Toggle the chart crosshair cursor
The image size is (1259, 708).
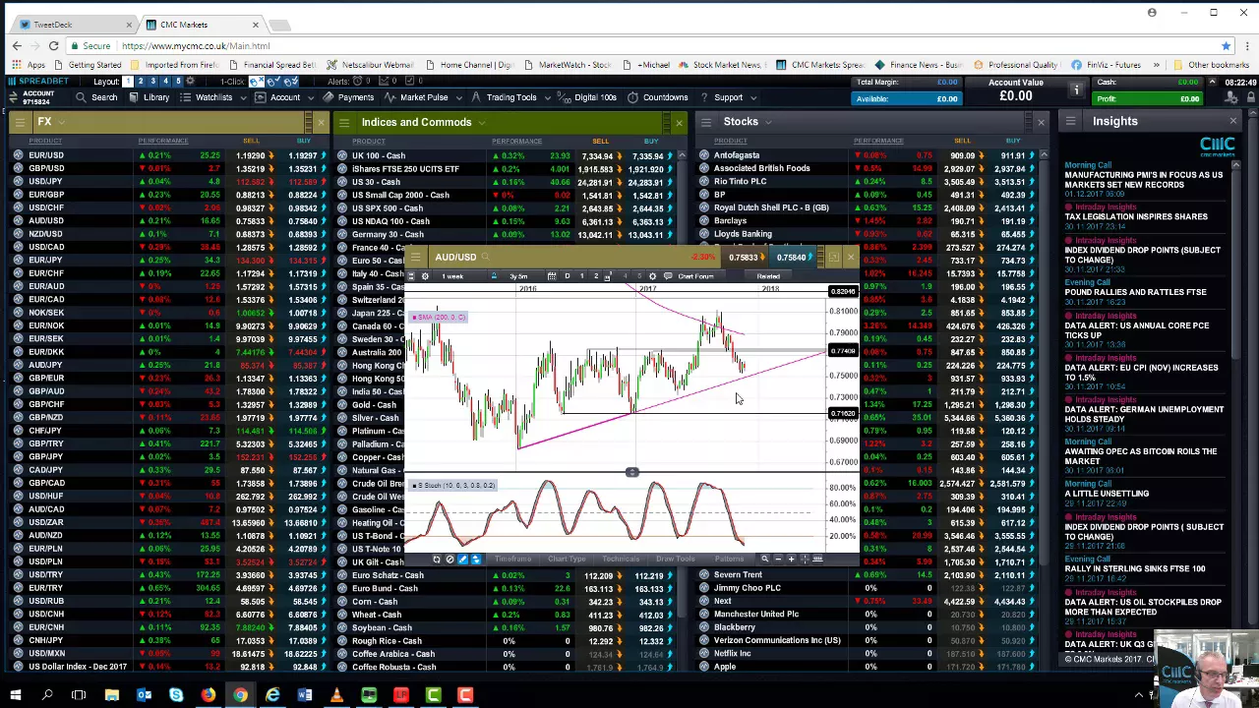click(x=805, y=559)
